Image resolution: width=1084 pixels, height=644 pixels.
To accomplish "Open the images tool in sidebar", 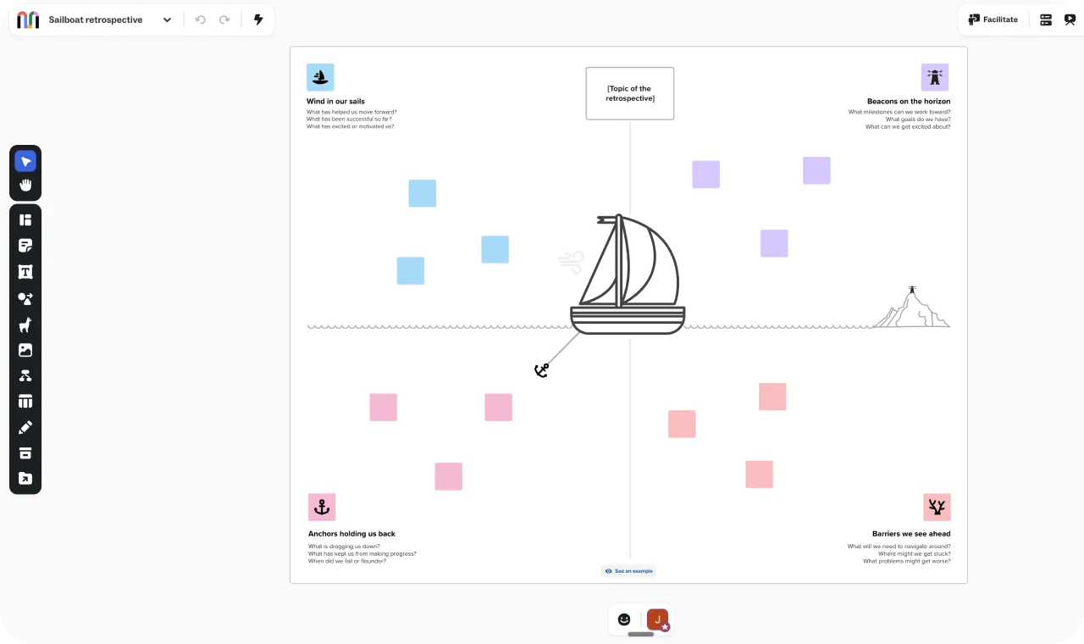I will pos(25,350).
